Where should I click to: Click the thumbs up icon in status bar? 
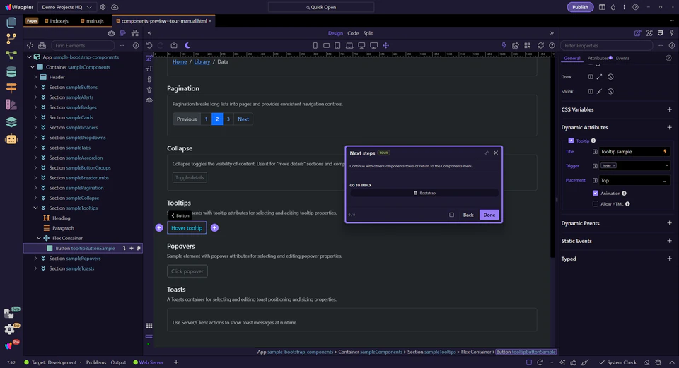(x=574, y=362)
